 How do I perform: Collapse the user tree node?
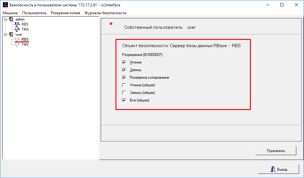point(5,34)
